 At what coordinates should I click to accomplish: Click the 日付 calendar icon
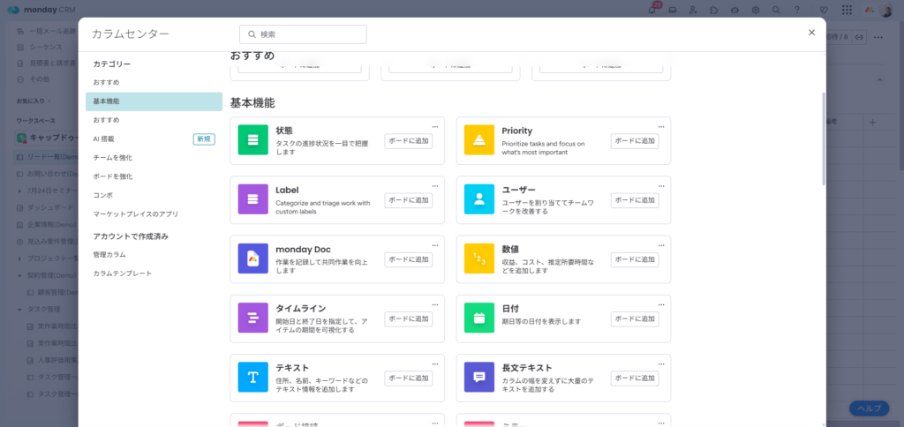(479, 318)
